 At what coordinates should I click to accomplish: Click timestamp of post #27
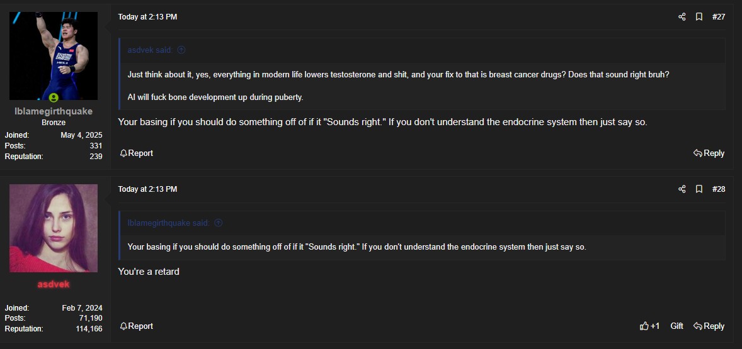(x=147, y=17)
